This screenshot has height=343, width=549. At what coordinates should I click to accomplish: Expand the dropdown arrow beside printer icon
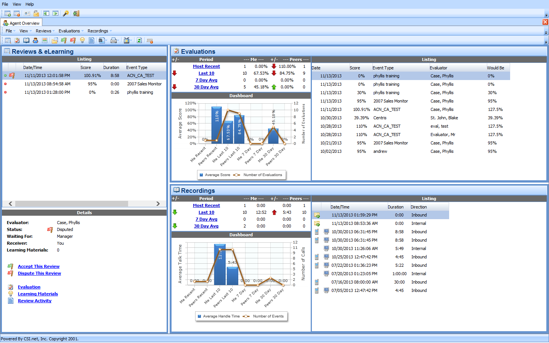click(119, 40)
